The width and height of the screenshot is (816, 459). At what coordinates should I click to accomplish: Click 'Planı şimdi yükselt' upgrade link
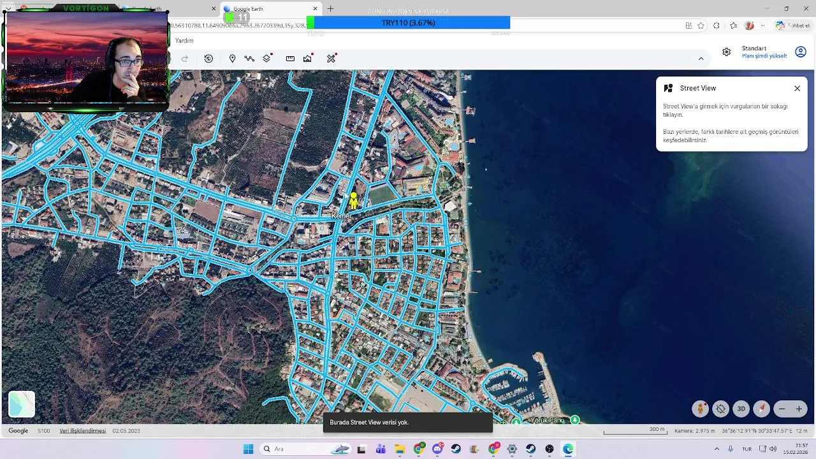coord(764,56)
